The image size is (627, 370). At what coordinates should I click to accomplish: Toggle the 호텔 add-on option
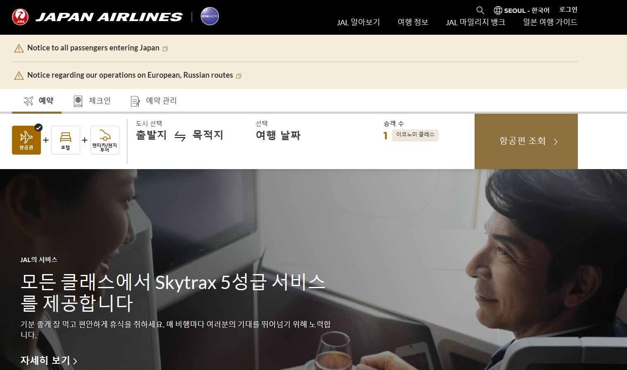pyautogui.click(x=66, y=140)
